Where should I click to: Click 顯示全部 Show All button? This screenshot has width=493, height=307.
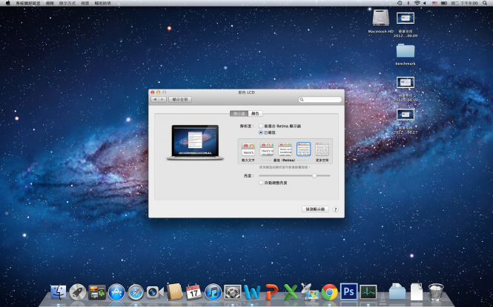[180, 99]
